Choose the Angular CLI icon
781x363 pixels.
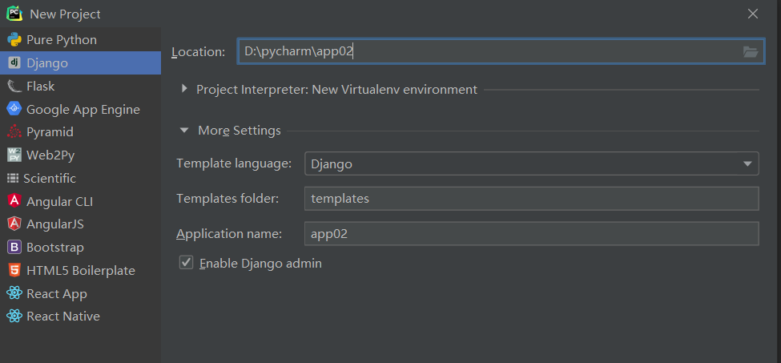coord(14,201)
